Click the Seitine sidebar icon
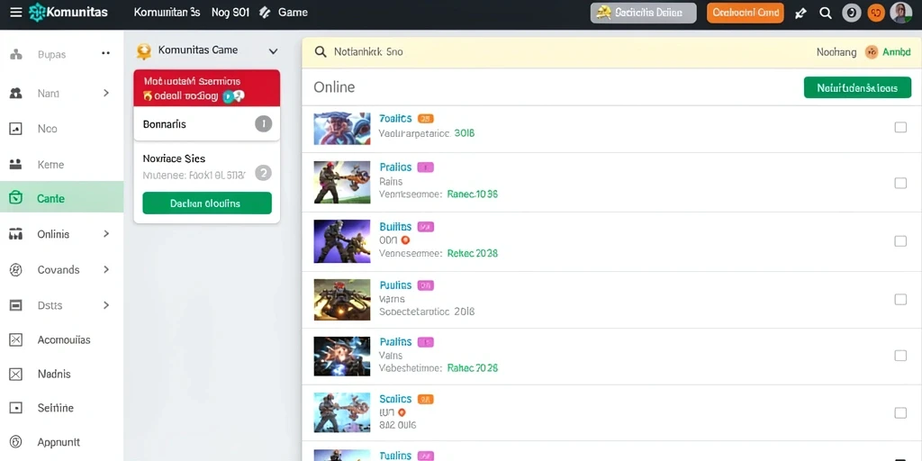Viewport: 922px width, 461px height. click(x=16, y=408)
